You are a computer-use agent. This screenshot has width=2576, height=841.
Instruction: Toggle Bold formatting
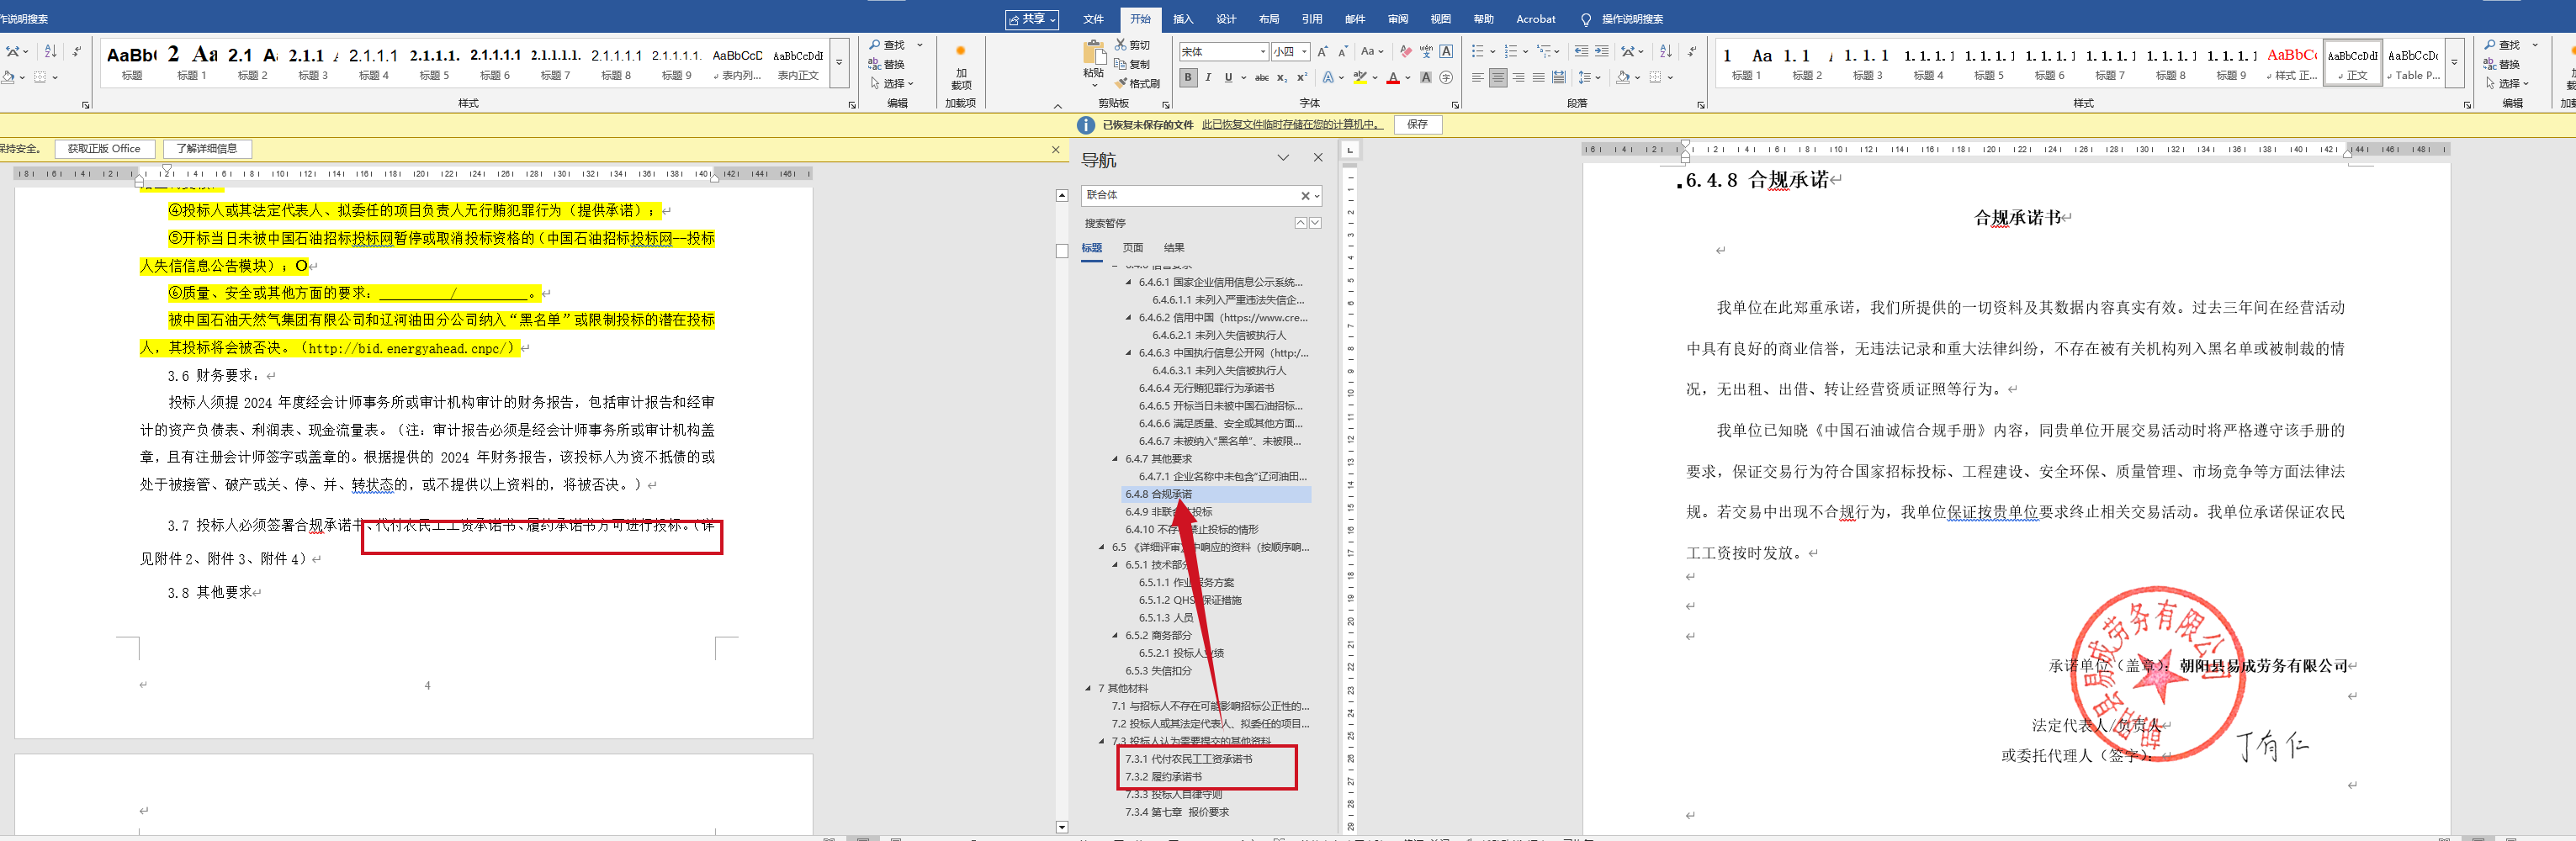pos(1188,77)
